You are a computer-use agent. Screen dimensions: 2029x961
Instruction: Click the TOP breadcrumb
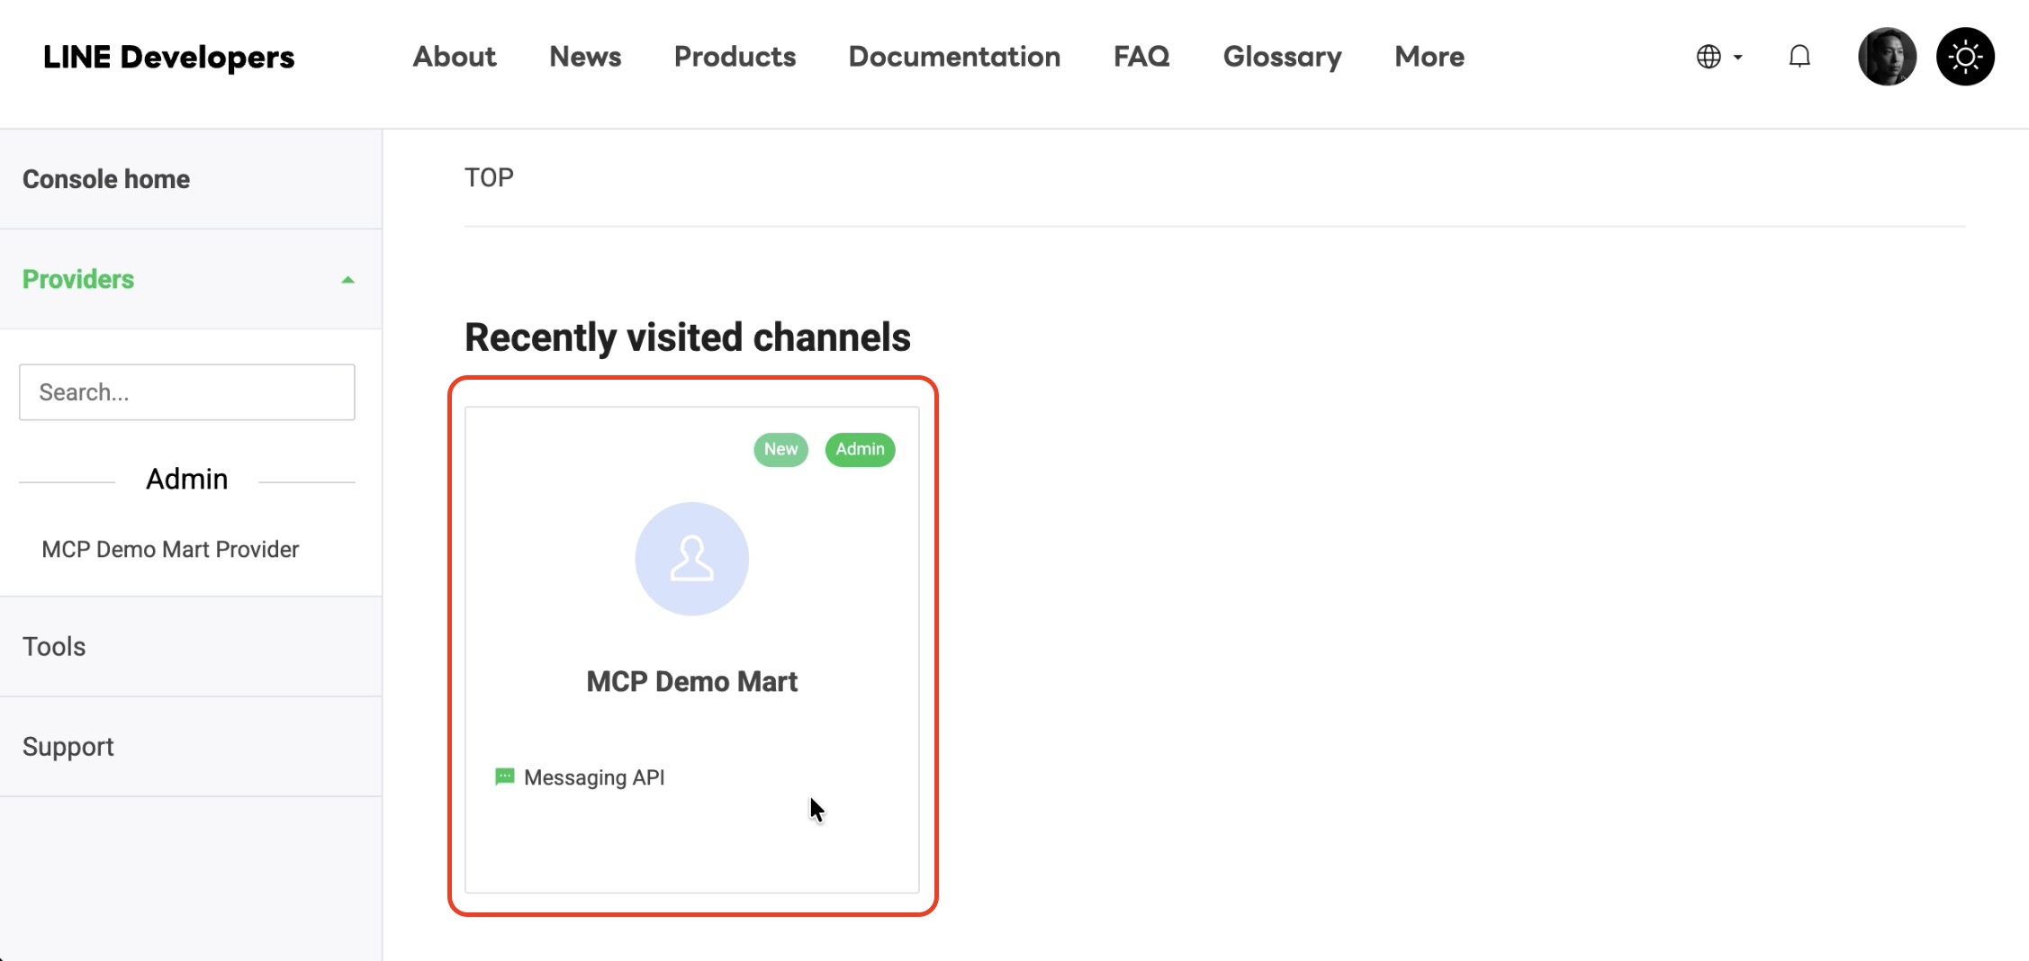point(489,177)
